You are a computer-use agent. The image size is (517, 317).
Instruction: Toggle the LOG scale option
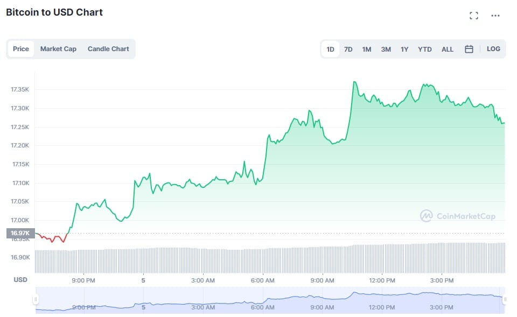pyautogui.click(x=494, y=49)
